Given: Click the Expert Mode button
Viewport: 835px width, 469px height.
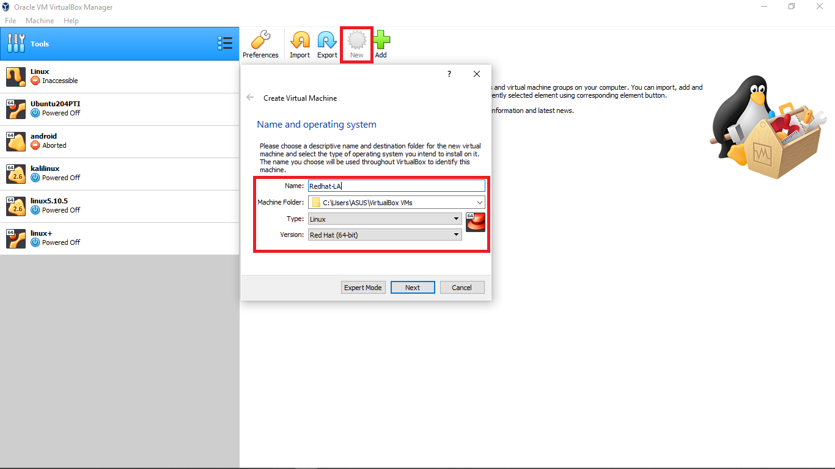Looking at the screenshot, I should (x=363, y=288).
